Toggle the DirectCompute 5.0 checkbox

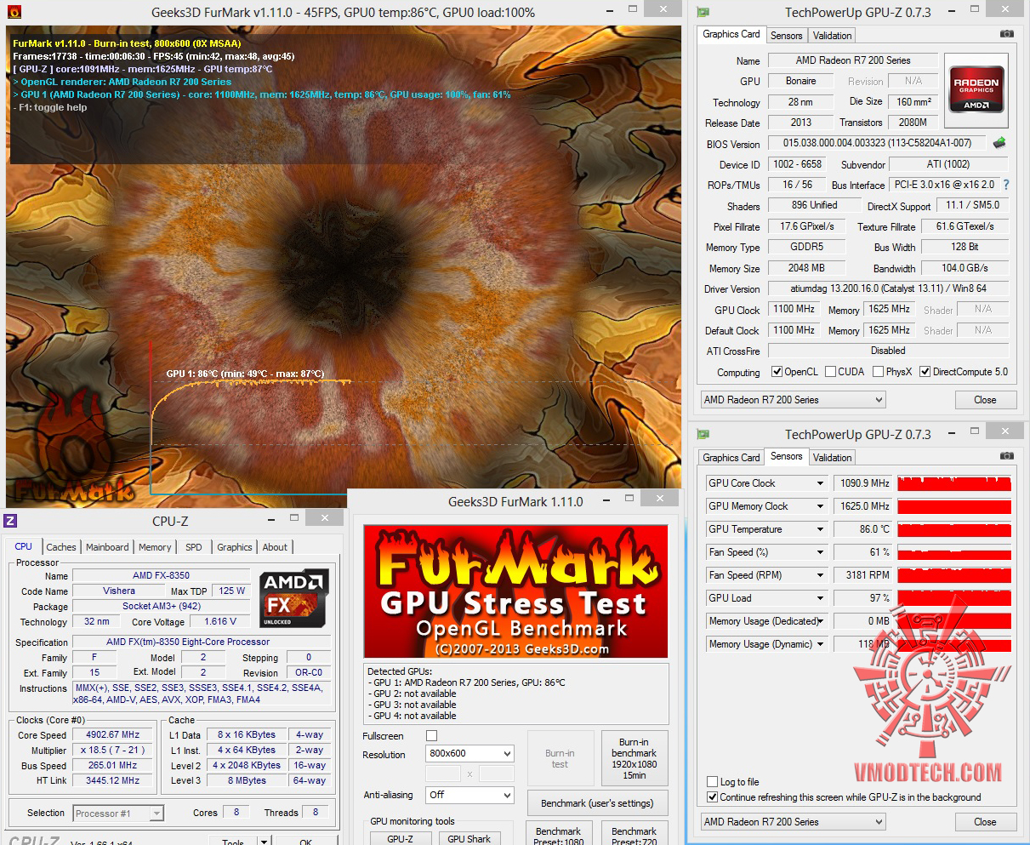click(925, 372)
